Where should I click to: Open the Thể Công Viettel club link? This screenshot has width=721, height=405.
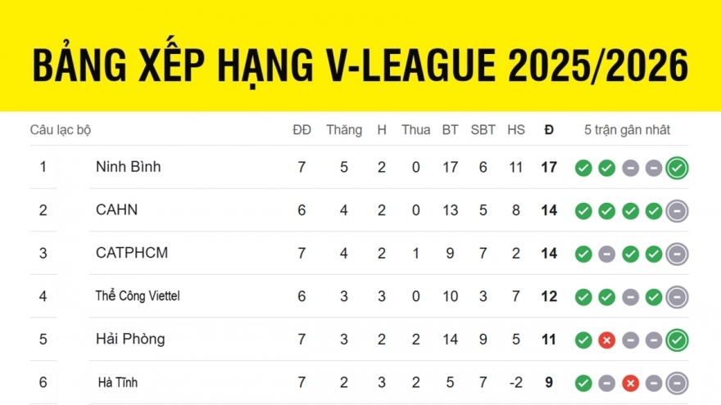(138, 296)
